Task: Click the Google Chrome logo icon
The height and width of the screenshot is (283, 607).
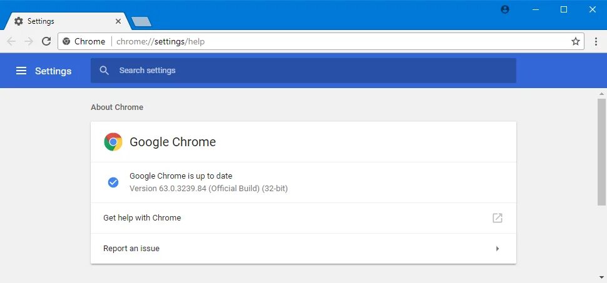Action: [x=113, y=142]
